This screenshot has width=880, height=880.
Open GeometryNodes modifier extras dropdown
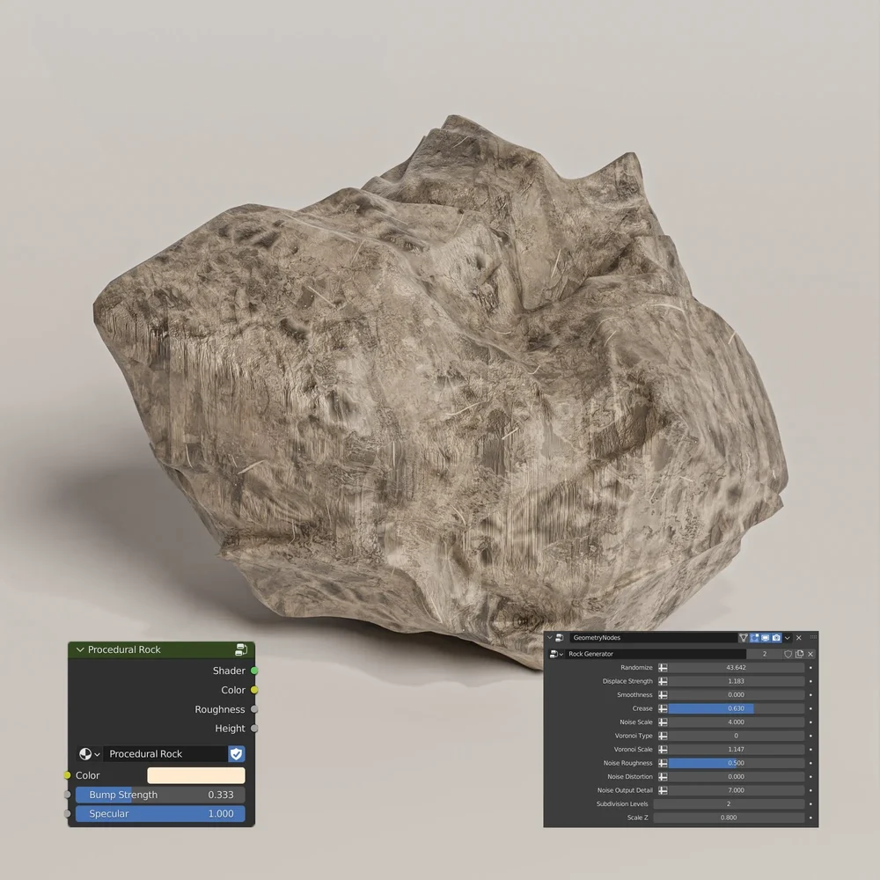(x=788, y=637)
